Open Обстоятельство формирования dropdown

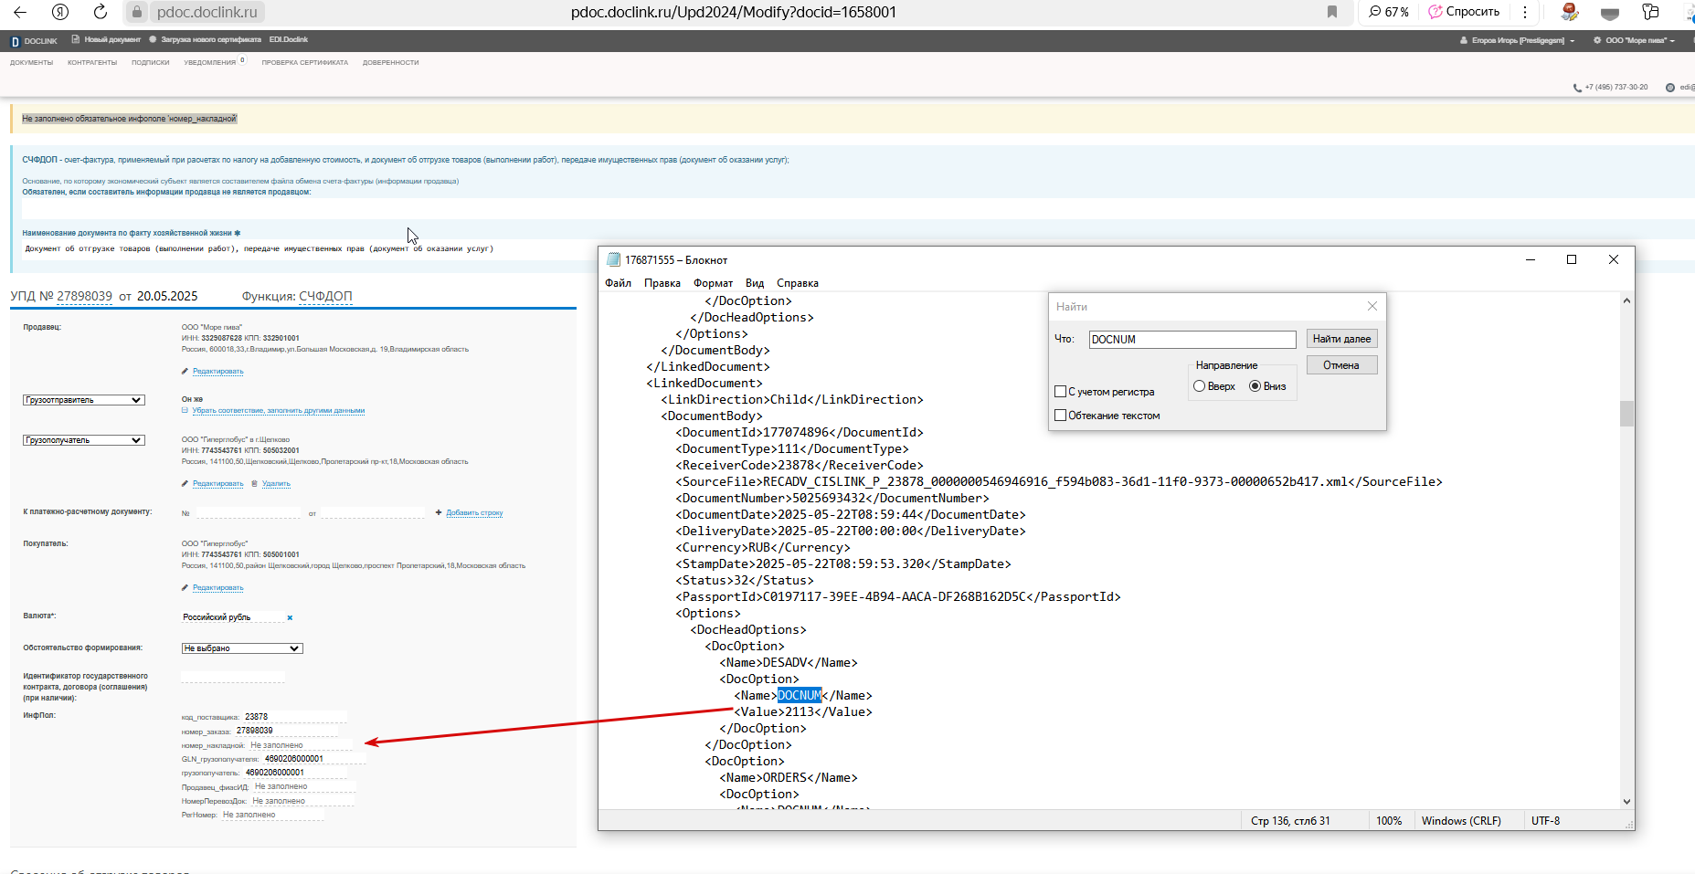pos(242,648)
